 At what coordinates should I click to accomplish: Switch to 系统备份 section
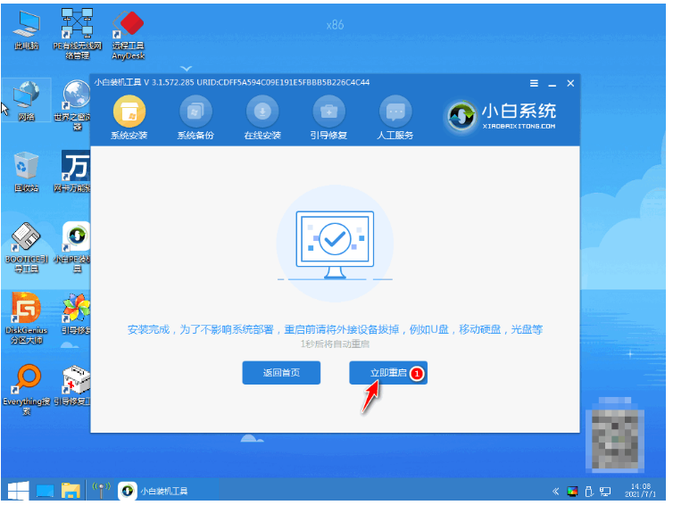point(195,112)
